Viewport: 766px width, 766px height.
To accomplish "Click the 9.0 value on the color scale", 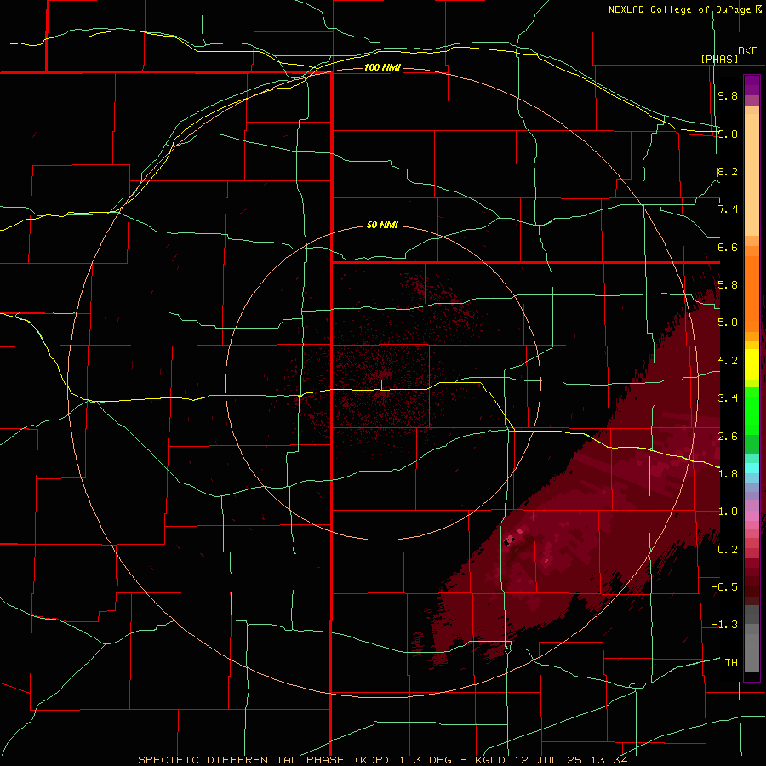I will pos(728,134).
